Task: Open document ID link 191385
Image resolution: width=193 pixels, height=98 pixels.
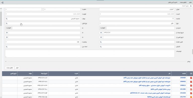Action: 183,89
